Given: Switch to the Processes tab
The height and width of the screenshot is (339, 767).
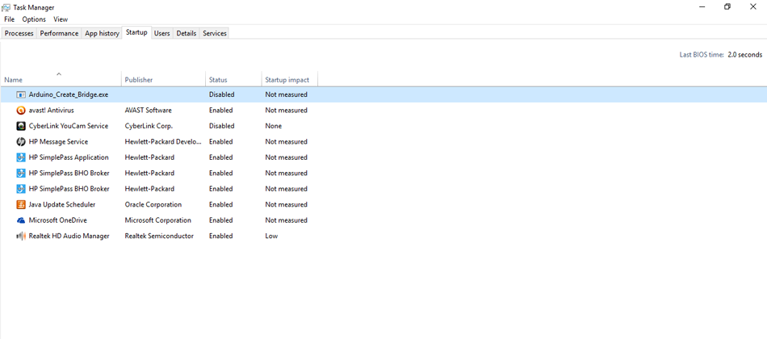Looking at the screenshot, I should click(x=19, y=33).
